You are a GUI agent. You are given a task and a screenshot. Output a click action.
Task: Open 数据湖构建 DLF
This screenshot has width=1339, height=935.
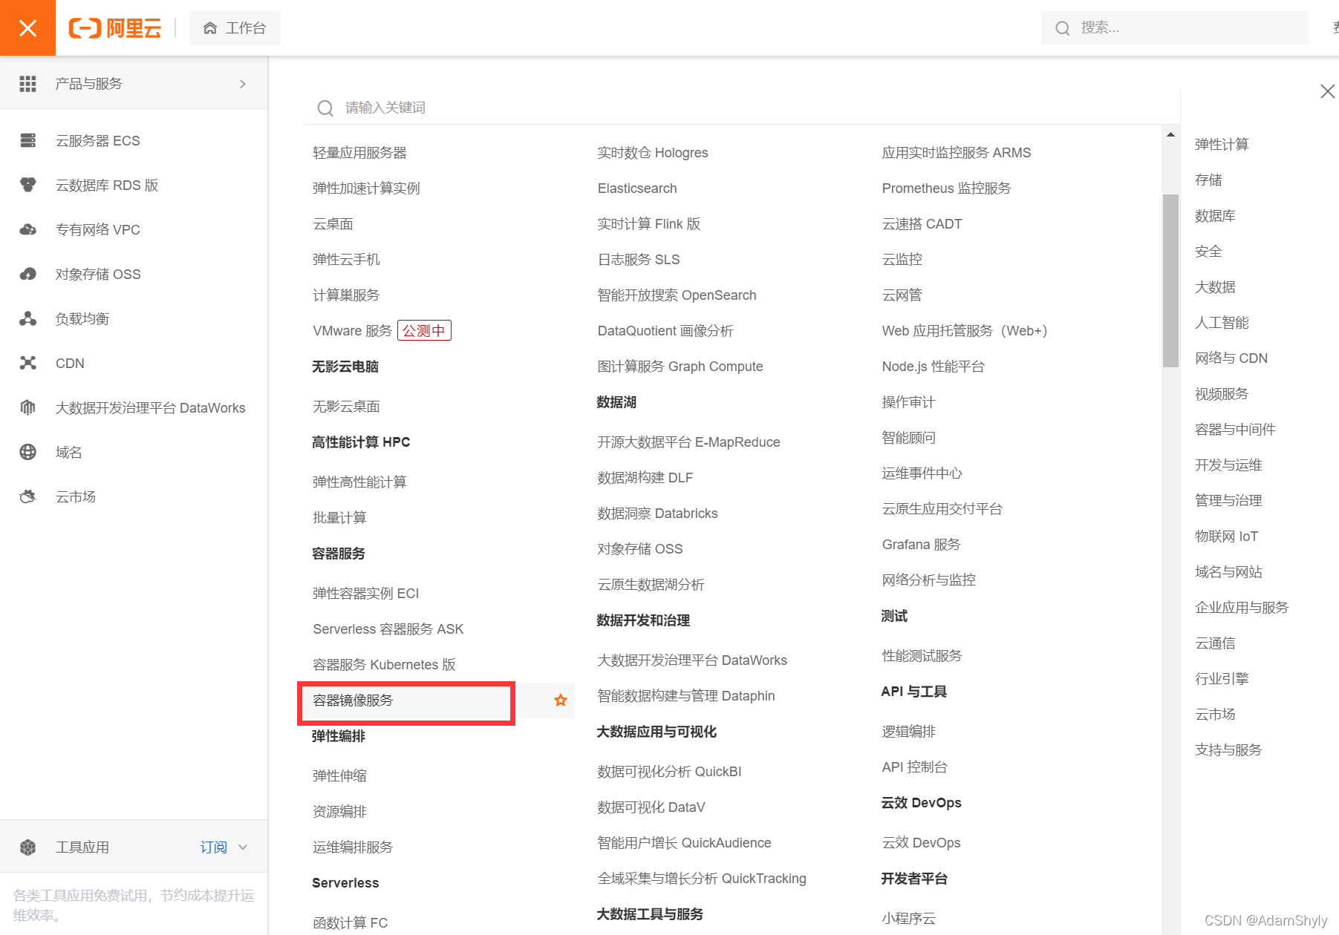coord(645,478)
